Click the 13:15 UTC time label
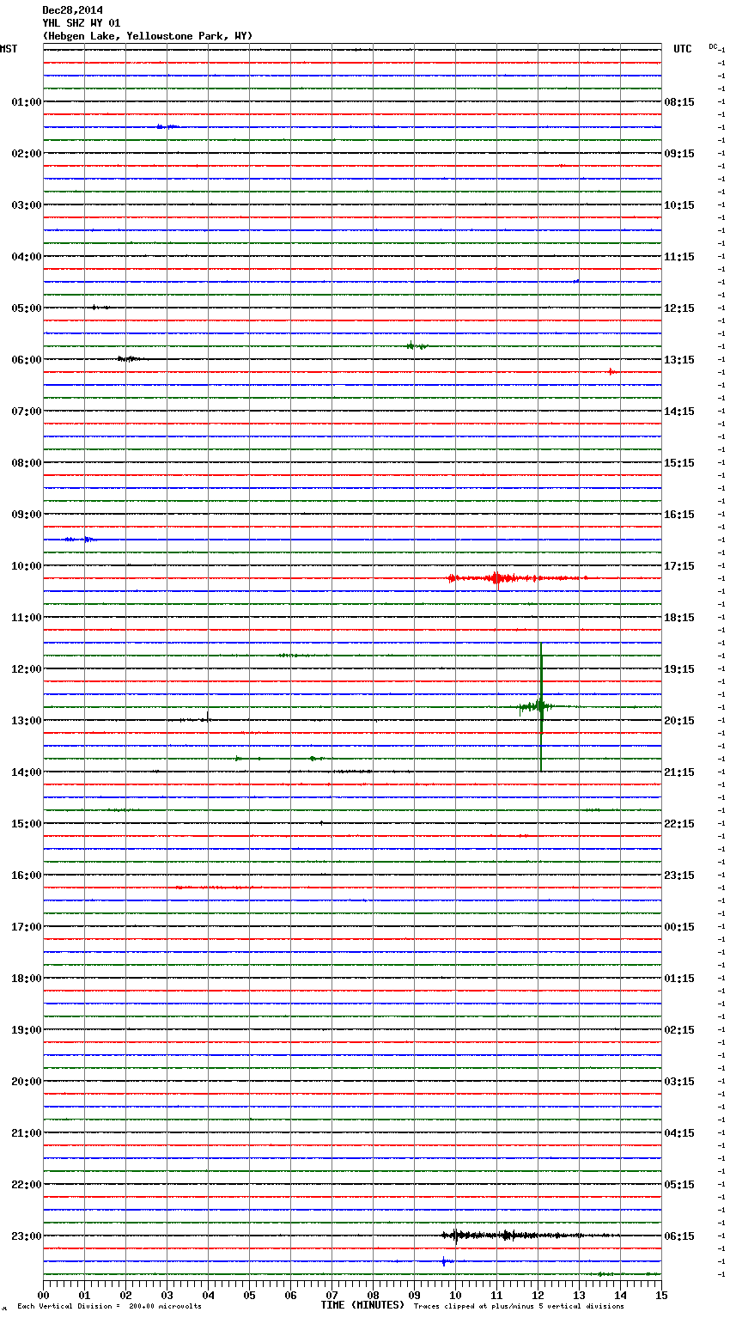Image resolution: width=730 pixels, height=1318 pixels. tap(679, 360)
